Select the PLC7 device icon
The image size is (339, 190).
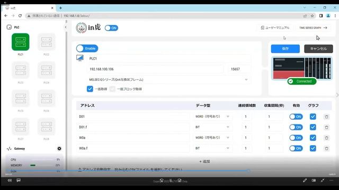[21, 127]
